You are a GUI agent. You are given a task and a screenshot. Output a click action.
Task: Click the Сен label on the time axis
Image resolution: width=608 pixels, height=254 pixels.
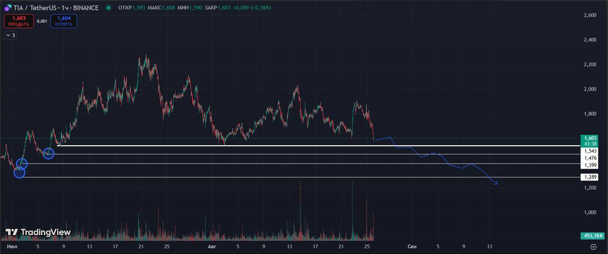click(x=412, y=247)
